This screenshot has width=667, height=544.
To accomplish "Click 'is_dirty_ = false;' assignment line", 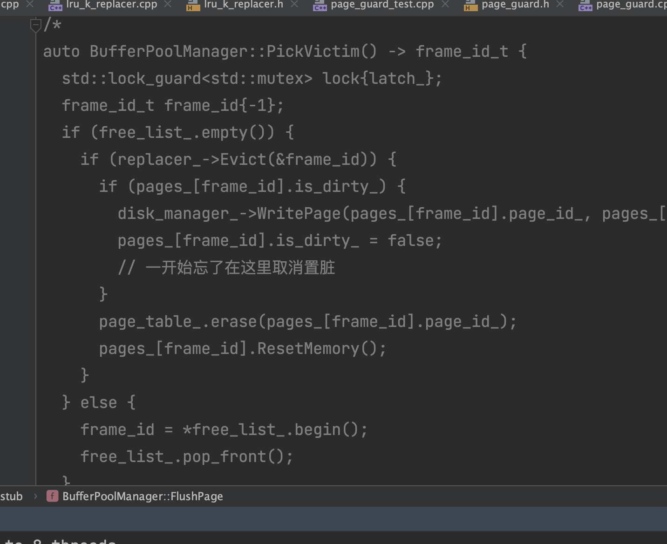I will 280,240.
